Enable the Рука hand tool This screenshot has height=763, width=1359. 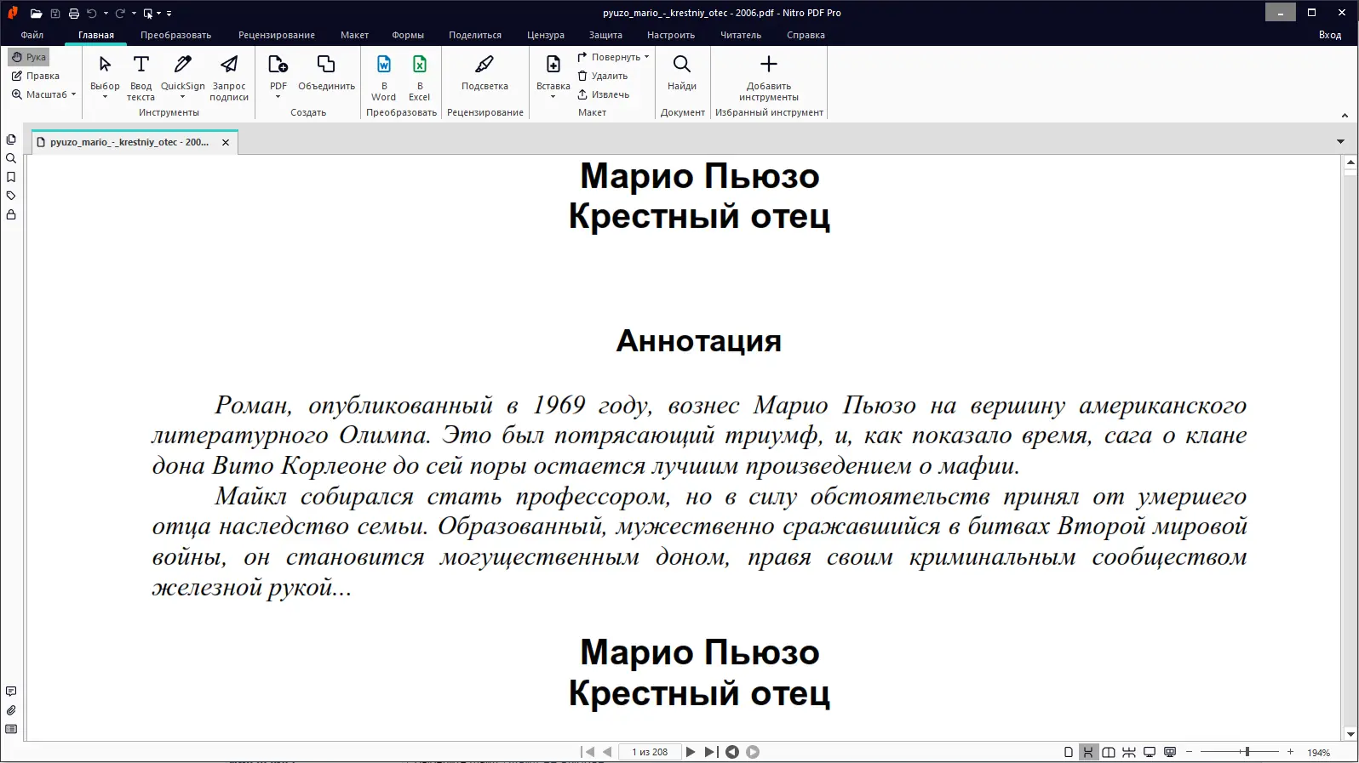pyautogui.click(x=29, y=57)
